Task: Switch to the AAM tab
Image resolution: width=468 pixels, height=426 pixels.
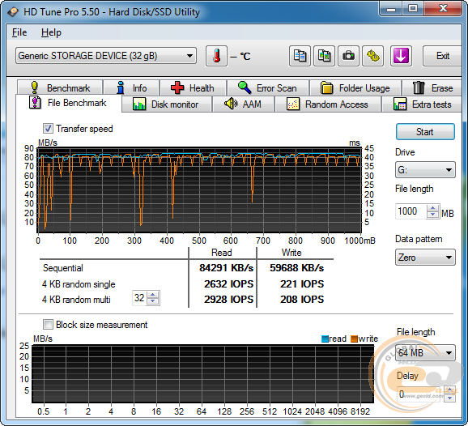Action: click(243, 104)
